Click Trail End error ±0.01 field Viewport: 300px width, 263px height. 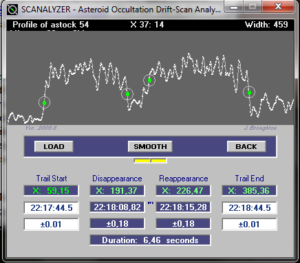click(249, 225)
